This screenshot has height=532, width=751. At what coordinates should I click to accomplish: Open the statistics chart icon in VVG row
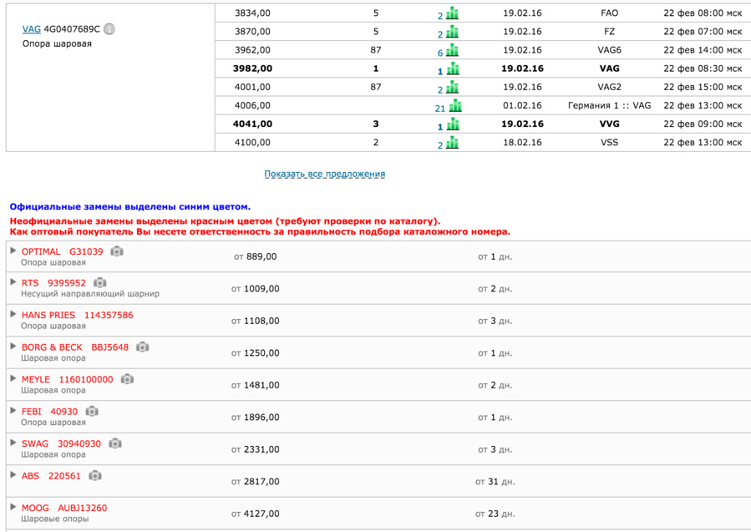click(453, 124)
